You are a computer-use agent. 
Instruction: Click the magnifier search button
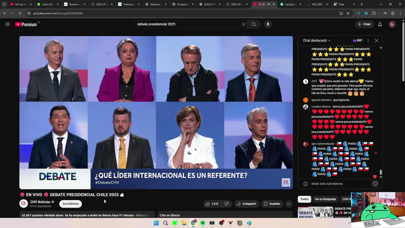(254, 24)
